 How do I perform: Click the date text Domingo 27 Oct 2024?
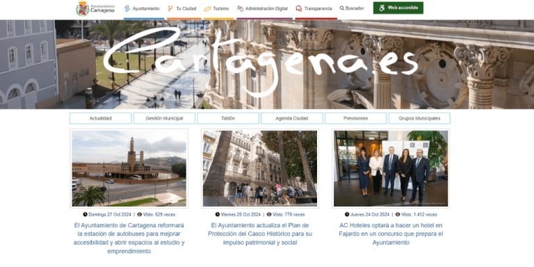(x=110, y=215)
